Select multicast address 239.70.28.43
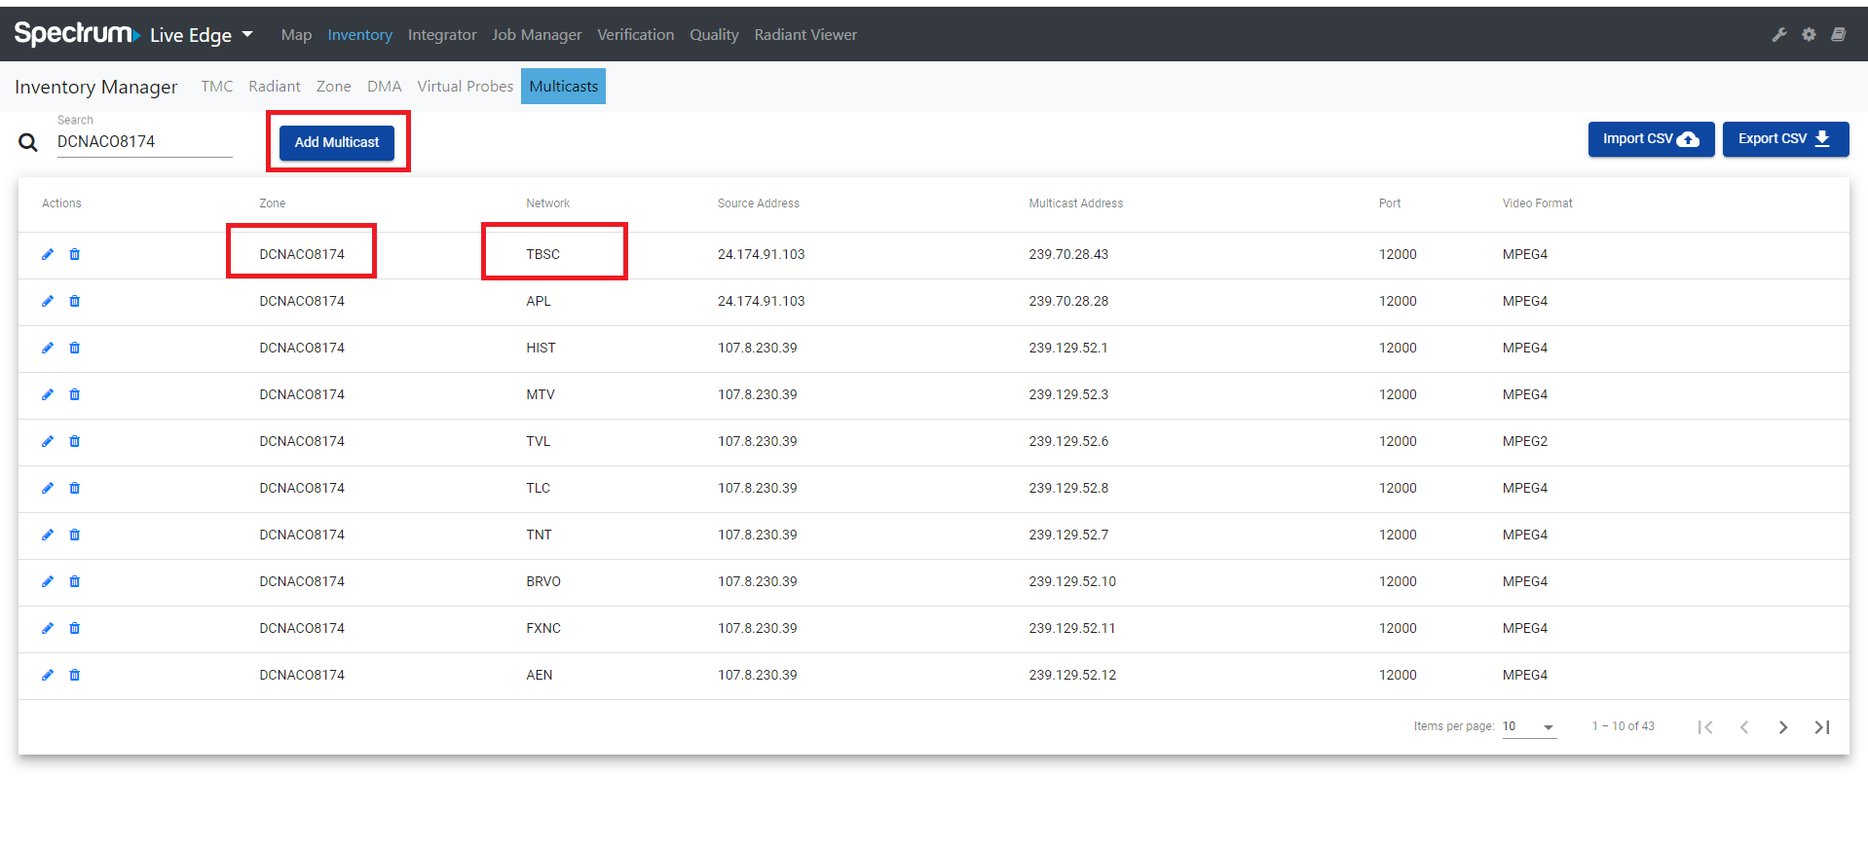This screenshot has width=1868, height=850. (1068, 254)
